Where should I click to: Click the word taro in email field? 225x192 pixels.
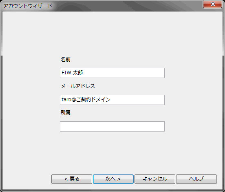coord(66,100)
